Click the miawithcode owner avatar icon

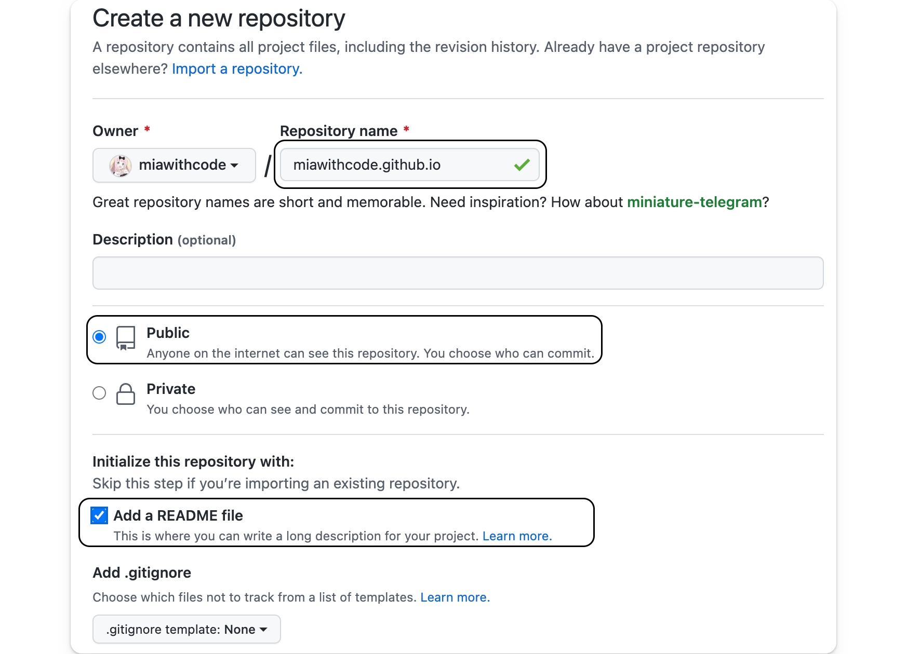coord(120,166)
